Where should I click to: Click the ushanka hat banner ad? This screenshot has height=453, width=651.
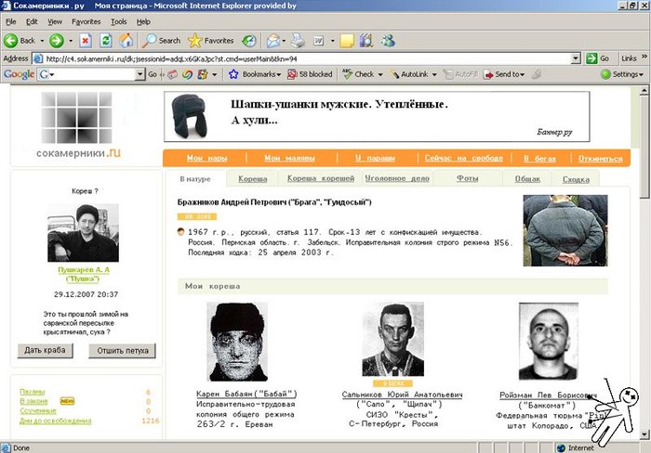click(377, 116)
